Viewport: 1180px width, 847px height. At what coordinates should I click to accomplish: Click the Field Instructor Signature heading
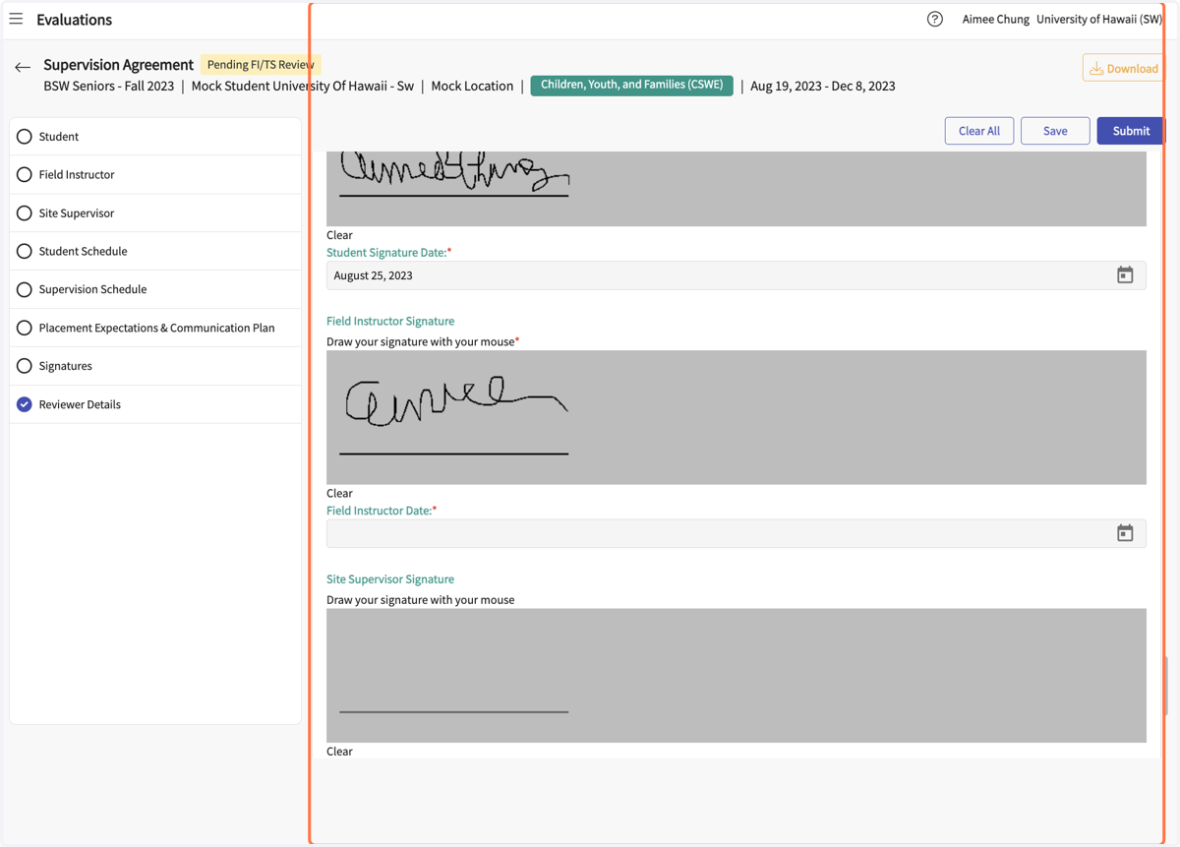390,321
